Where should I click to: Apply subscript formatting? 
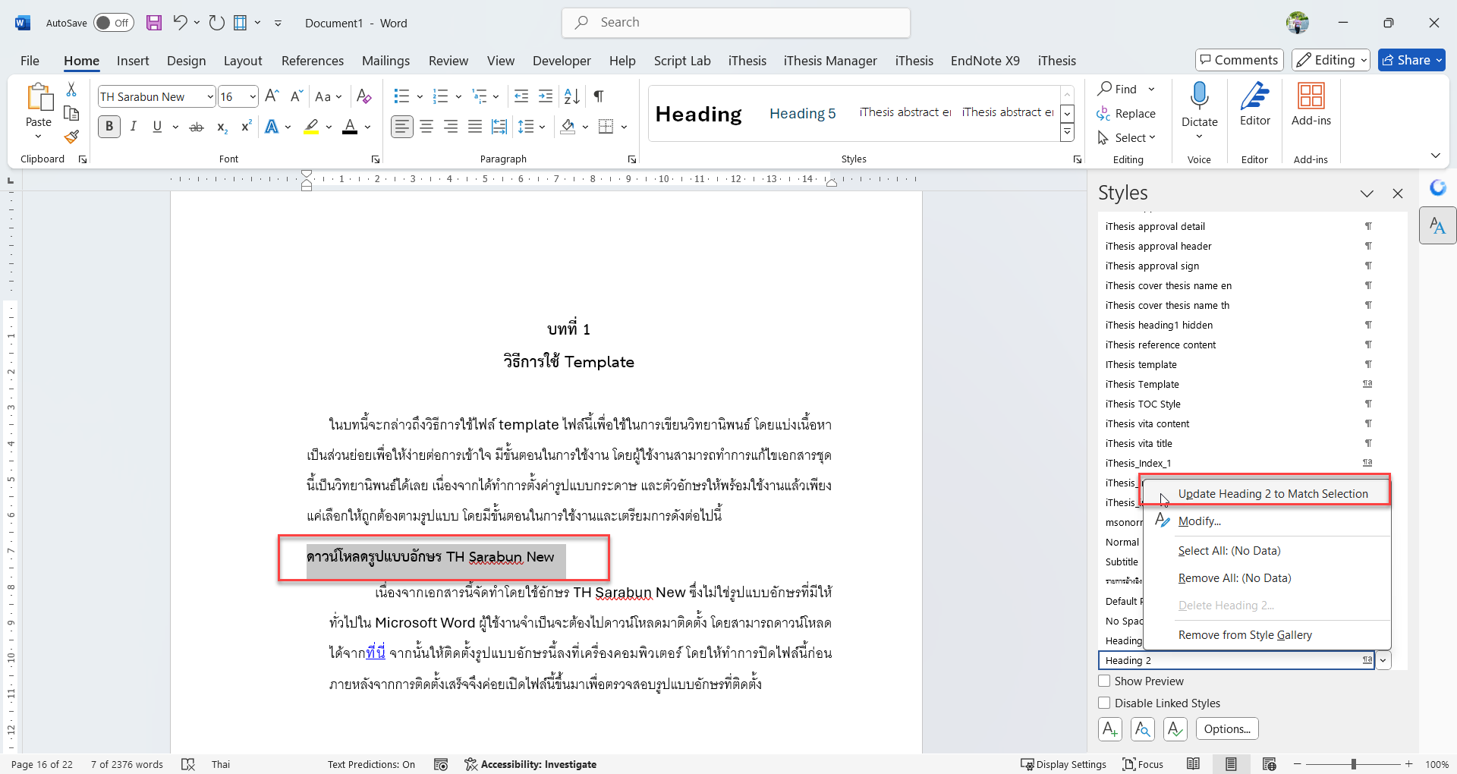tap(222, 127)
